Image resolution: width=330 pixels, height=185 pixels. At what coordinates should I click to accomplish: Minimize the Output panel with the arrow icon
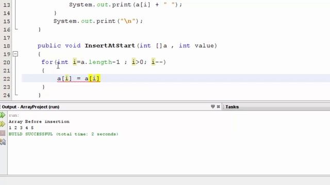point(212,106)
